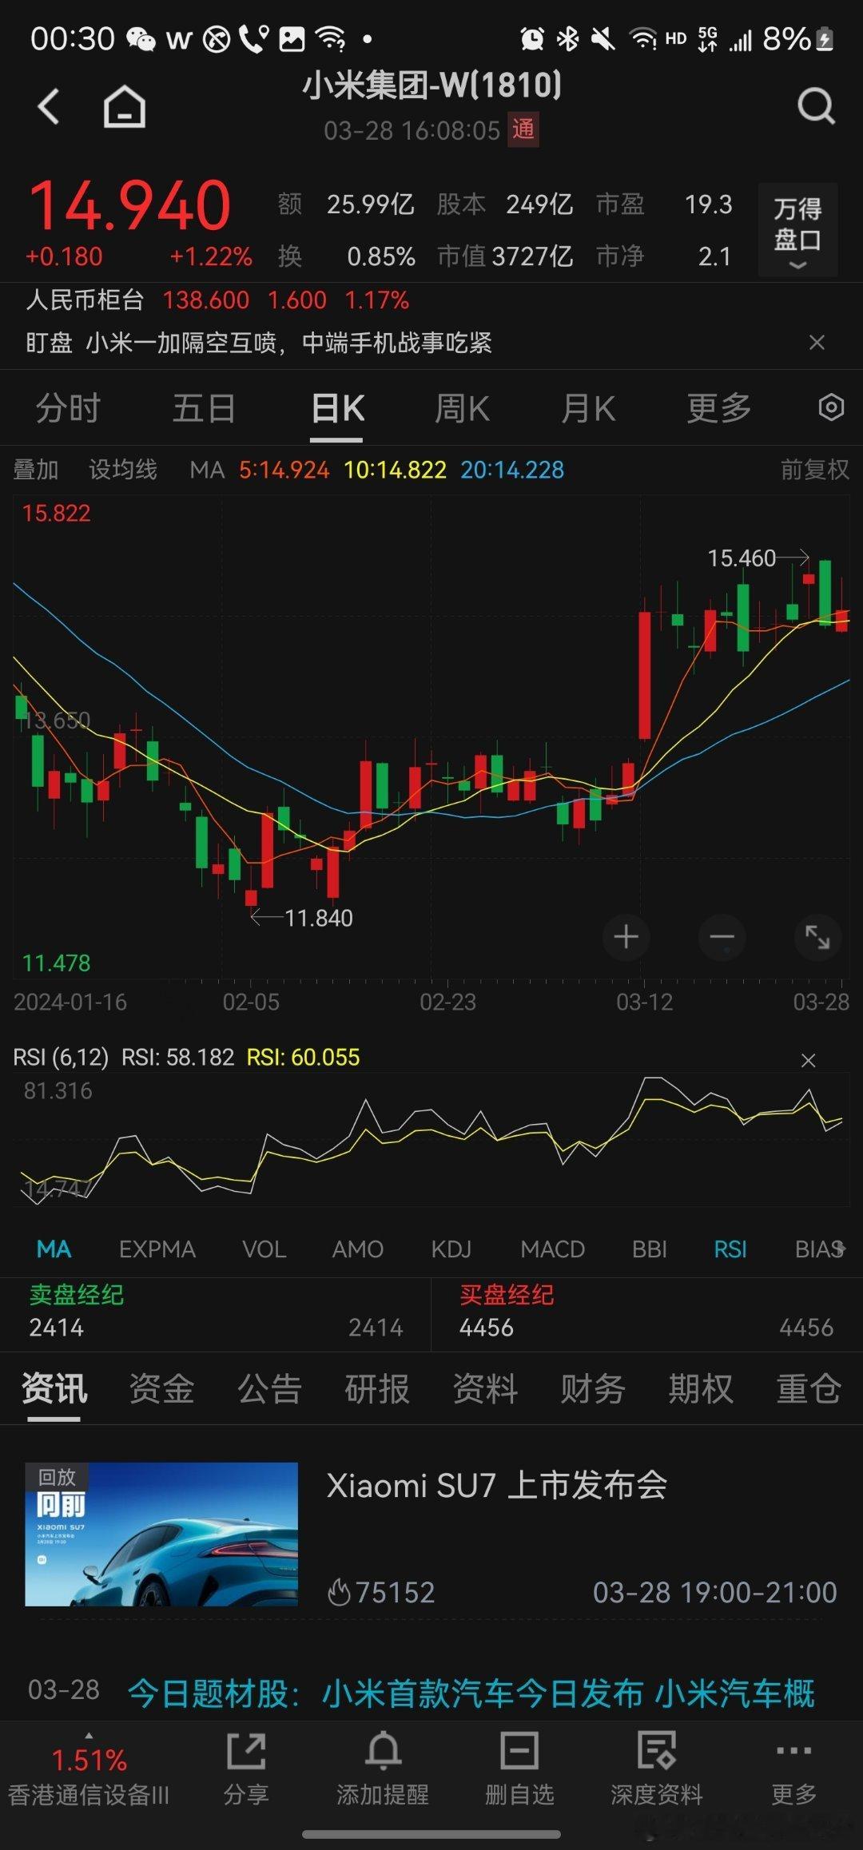This screenshot has width=863, height=1850.
Task: Tap the 11.840 low annotation
Action: (x=319, y=918)
